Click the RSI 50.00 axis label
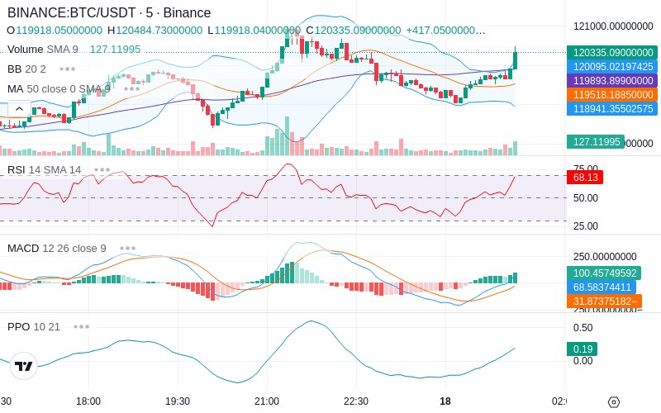The height and width of the screenshot is (413, 661). (586, 198)
